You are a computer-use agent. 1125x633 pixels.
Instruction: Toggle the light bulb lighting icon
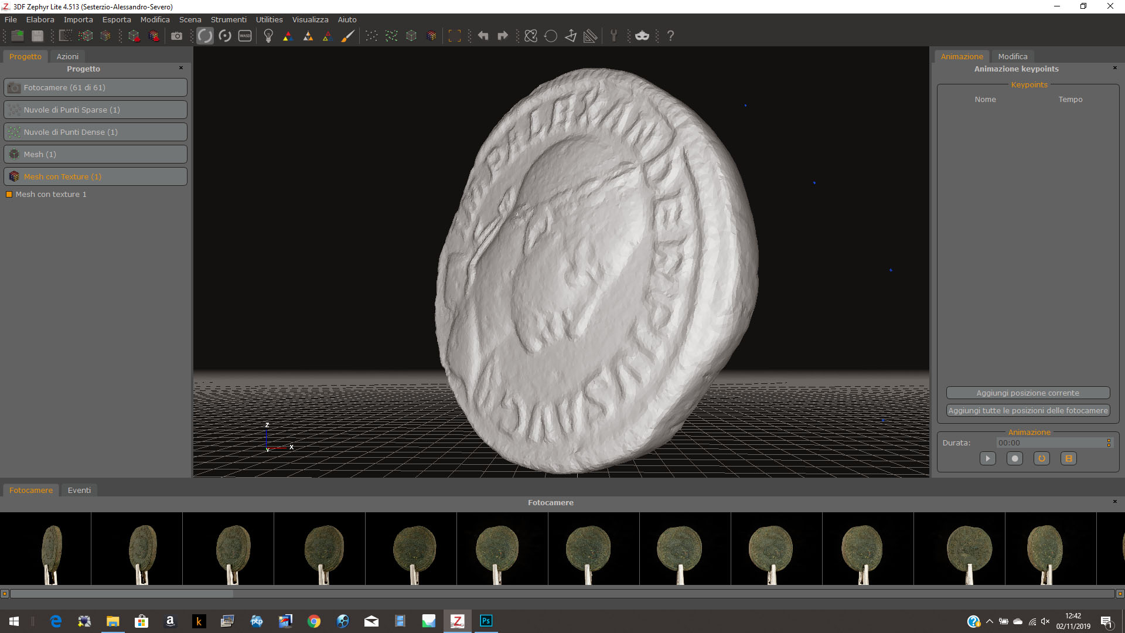point(268,36)
